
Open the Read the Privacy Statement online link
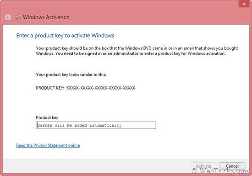(x=48, y=145)
